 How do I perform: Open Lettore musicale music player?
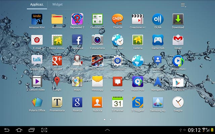(x=178, y=61)
